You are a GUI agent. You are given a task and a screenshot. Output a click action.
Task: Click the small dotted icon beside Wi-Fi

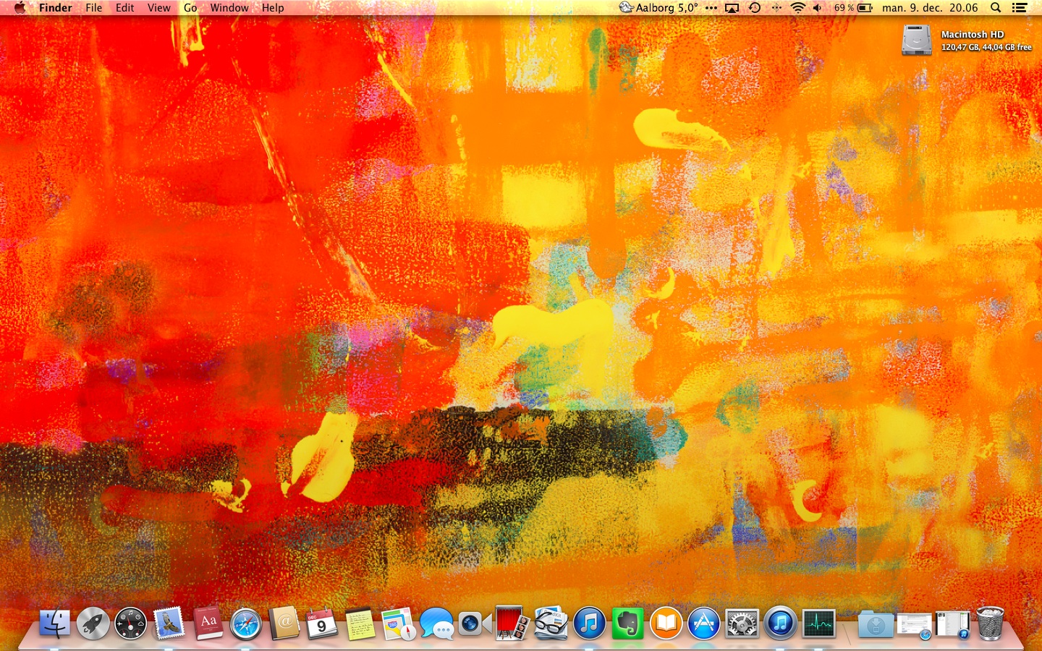(776, 8)
